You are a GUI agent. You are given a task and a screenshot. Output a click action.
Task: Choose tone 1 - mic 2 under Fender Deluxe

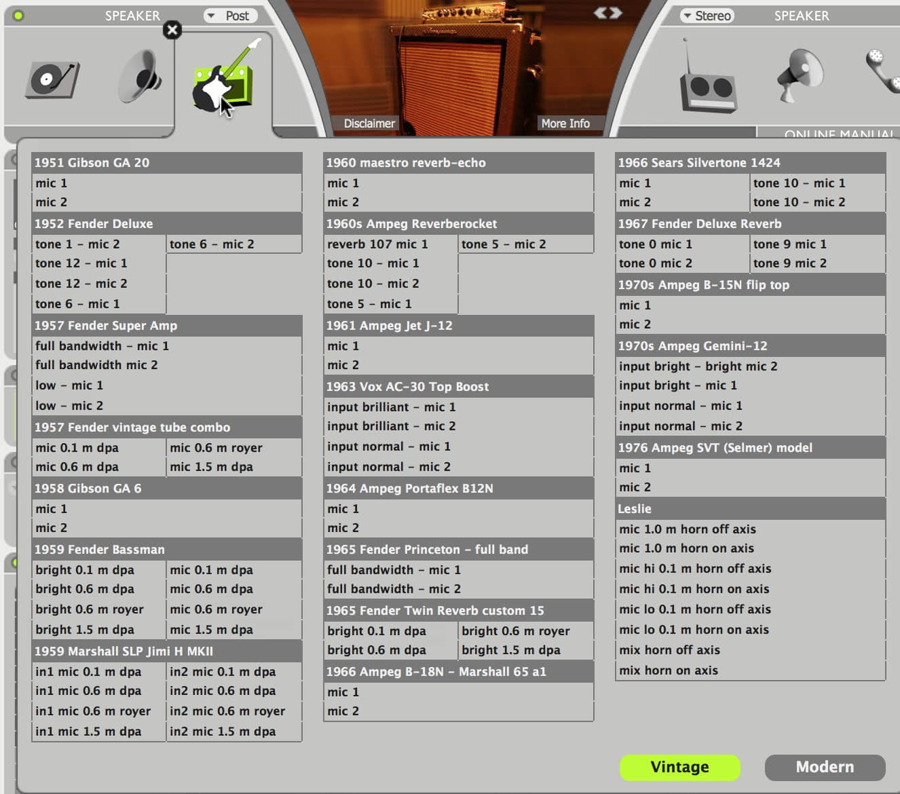[x=99, y=244]
